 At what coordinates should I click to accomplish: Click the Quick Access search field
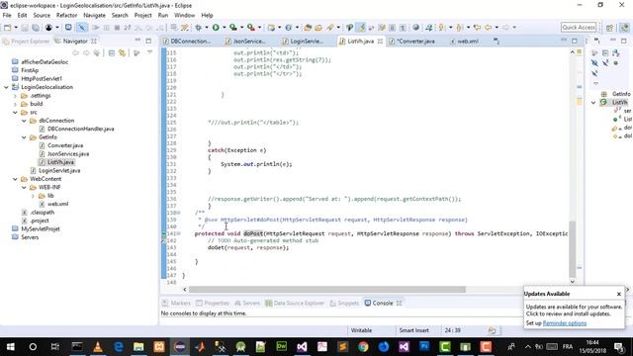[578, 28]
